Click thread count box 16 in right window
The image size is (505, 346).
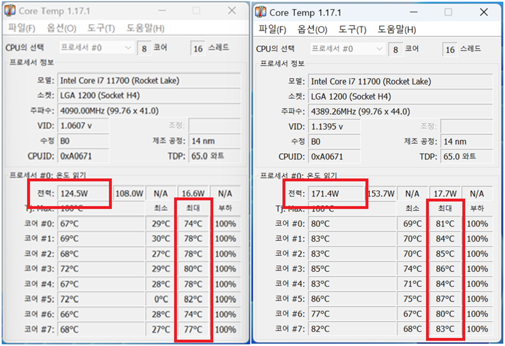(x=450, y=49)
